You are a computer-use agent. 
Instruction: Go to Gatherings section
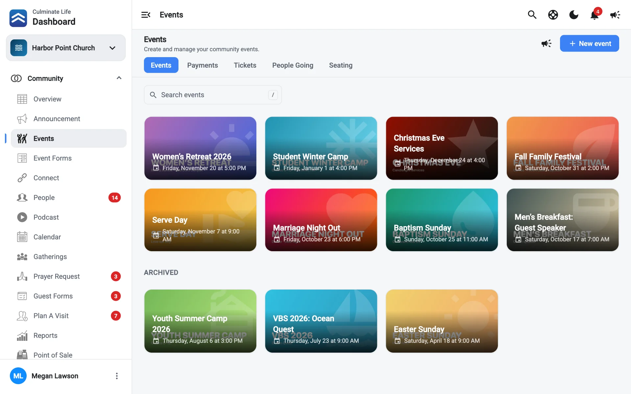click(69, 257)
